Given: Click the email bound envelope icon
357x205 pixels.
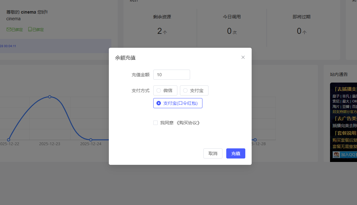Looking at the screenshot, I should point(9,29).
